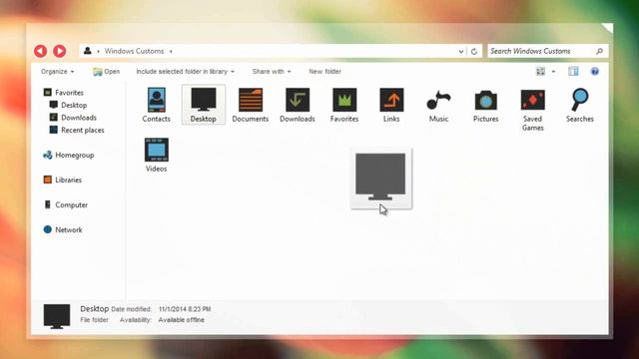Screen dimensions: 639x359
Task: Expand the address bar history dropdown
Action: 461,51
